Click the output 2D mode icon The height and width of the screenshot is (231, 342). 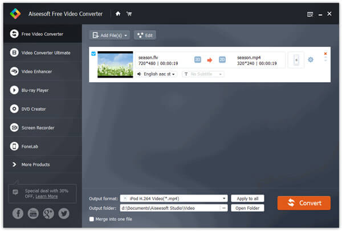coord(222,60)
